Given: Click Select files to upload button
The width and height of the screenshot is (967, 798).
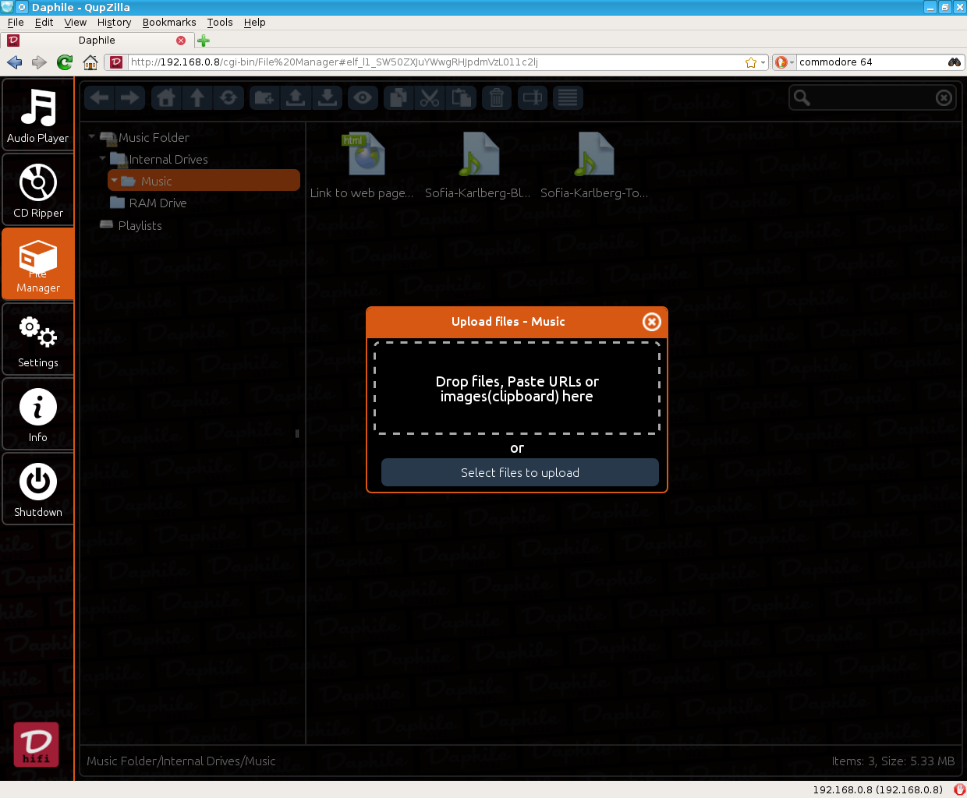Looking at the screenshot, I should click(520, 472).
